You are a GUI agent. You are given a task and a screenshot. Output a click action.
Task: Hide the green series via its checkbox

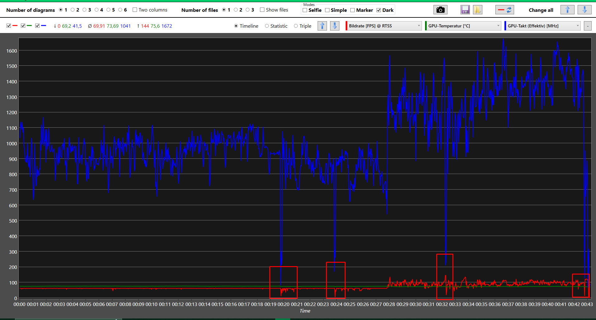tap(23, 26)
